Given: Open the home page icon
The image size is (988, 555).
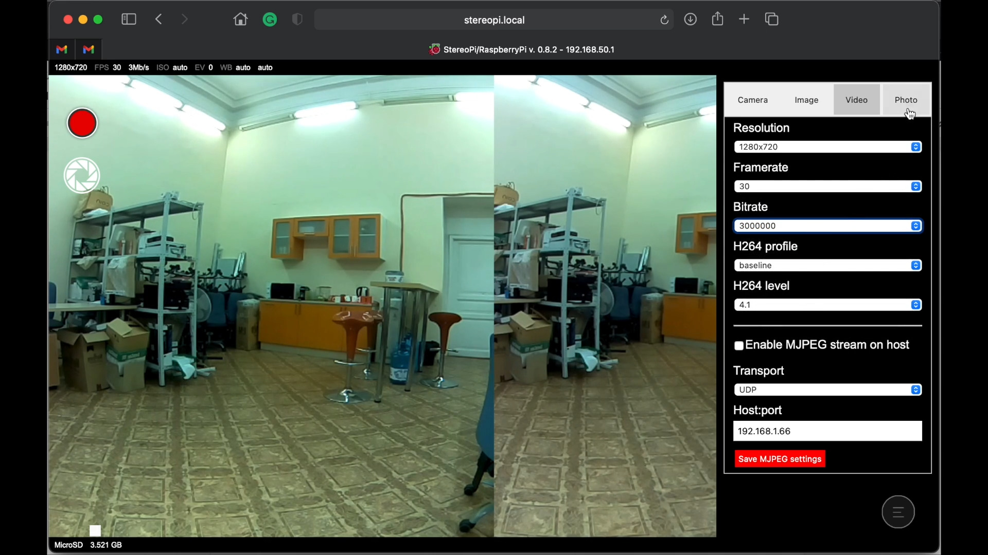Looking at the screenshot, I should (240, 20).
